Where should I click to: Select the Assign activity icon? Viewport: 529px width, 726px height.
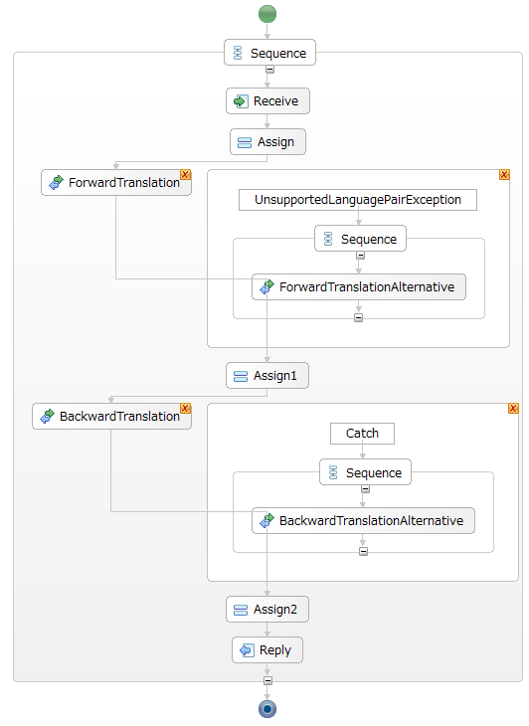pos(244,142)
